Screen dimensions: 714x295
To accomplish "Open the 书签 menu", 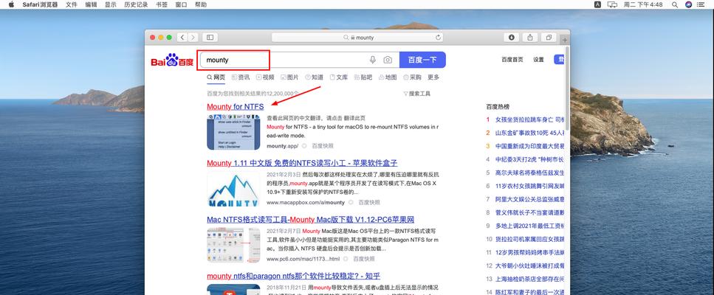I will tap(161, 4).
